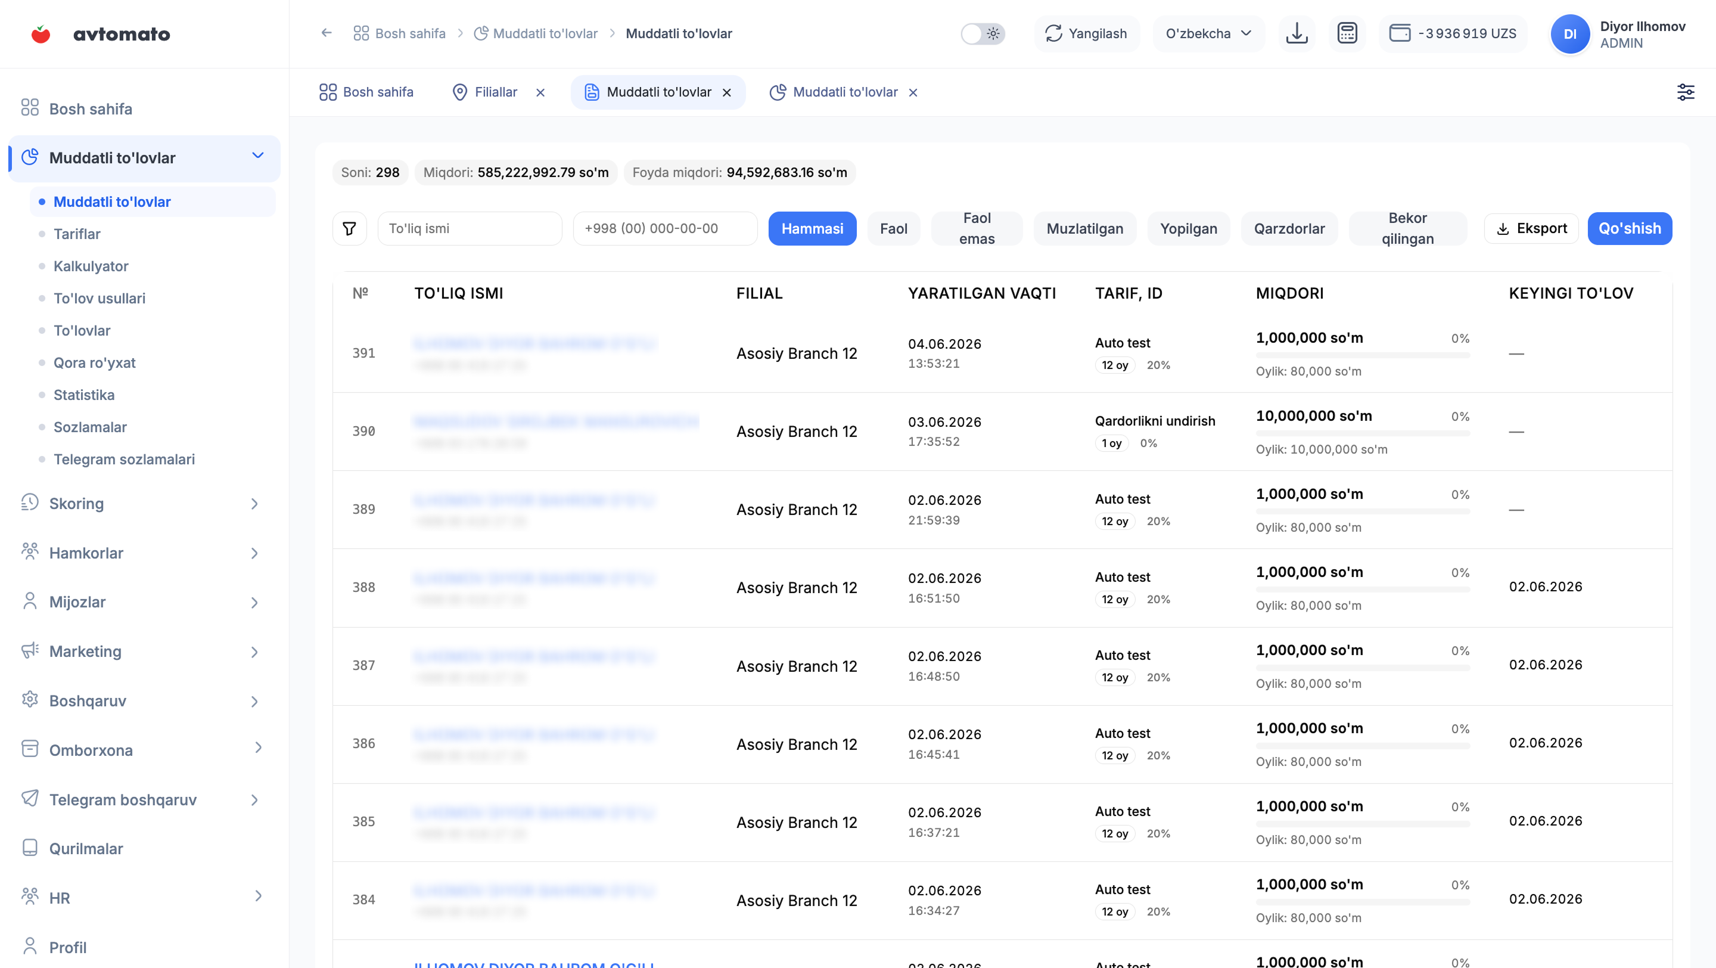Select the Qarzdorlar status filter
This screenshot has height=968, width=1716.
click(x=1289, y=228)
